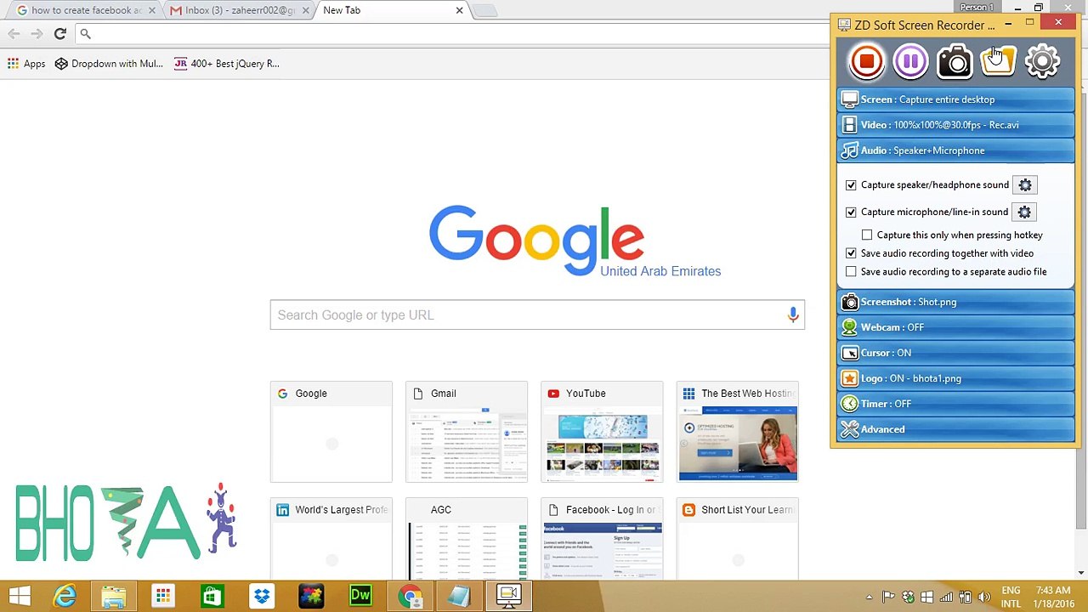Screen dimensions: 1088x612
Task: Launch Dreamweaver from the taskbar
Action: pyautogui.click(x=360, y=596)
